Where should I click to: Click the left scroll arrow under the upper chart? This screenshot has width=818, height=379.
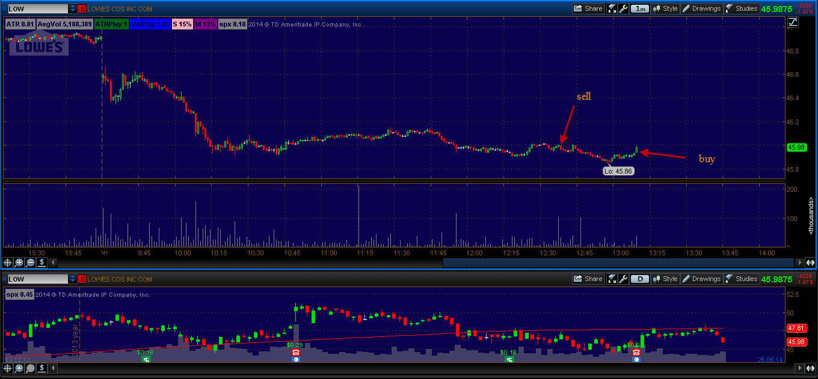click(x=53, y=262)
